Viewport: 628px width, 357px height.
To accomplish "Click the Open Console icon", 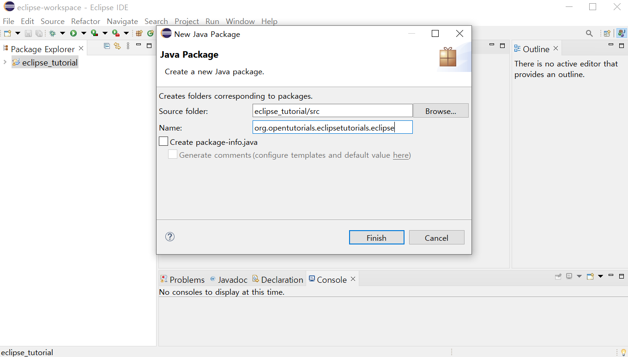I will [590, 276].
